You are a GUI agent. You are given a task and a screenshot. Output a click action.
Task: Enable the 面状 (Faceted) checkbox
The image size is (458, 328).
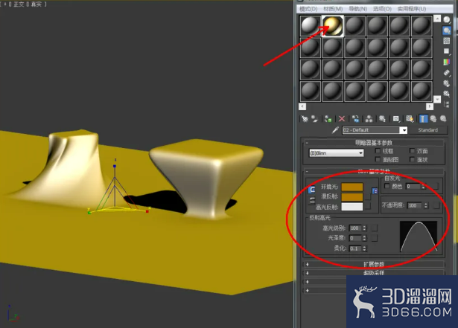click(412, 159)
